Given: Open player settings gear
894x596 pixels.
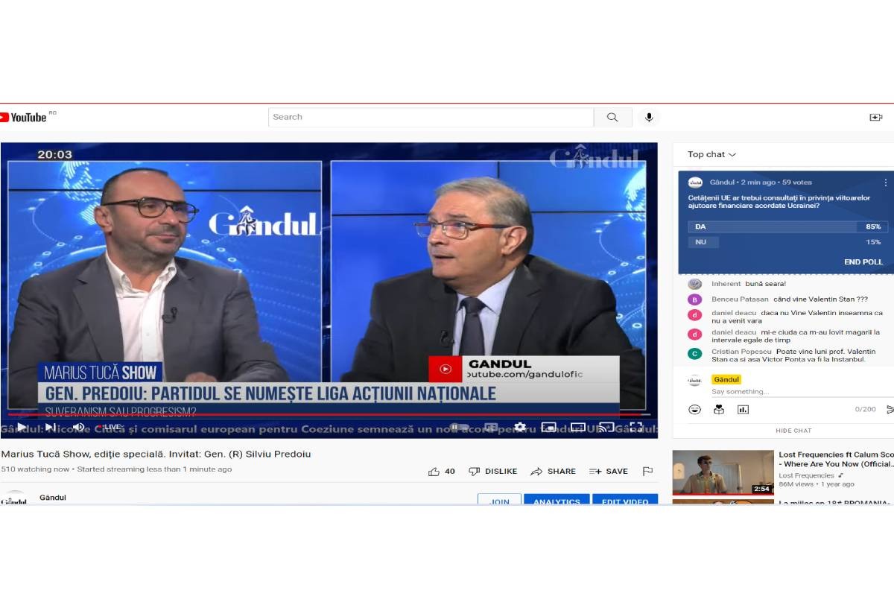Looking at the screenshot, I should 520,427.
